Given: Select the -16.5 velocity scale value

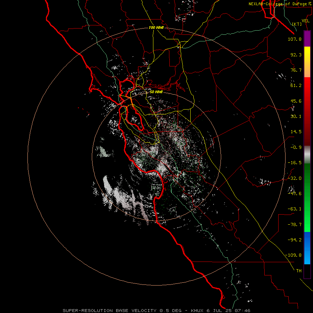Looking at the screenshot, I should pyautogui.click(x=295, y=163).
